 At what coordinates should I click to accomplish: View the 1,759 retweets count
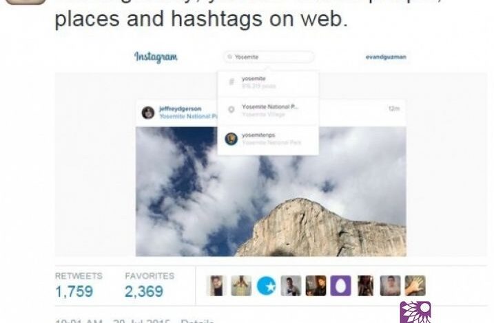pyautogui.click(x=74, y=291)
